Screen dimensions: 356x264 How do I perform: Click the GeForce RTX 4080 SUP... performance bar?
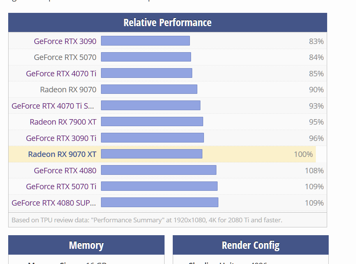[x=159, y=202]
